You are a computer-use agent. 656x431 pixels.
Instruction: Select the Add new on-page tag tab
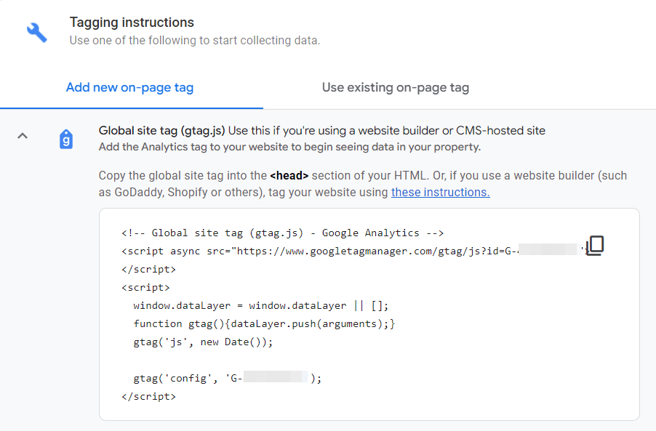tap(129, 87)
